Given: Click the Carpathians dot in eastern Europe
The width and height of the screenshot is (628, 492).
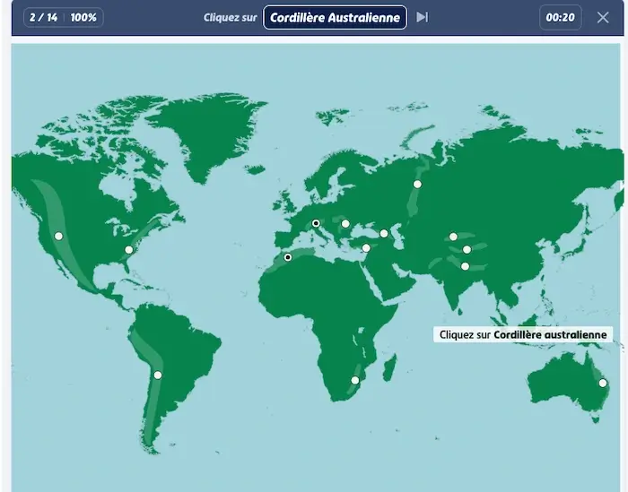Looking at the screenshot, I should pyautogui.click(x=345, y=224).
